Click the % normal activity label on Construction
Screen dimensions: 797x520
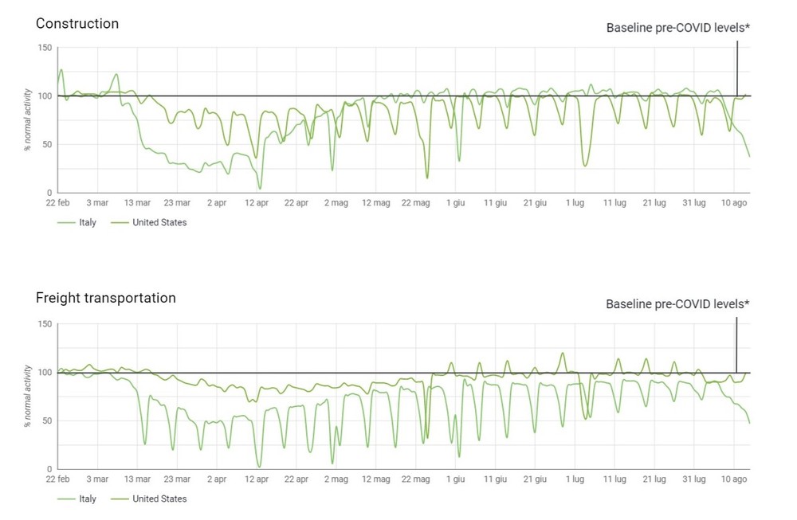[28, 119]
